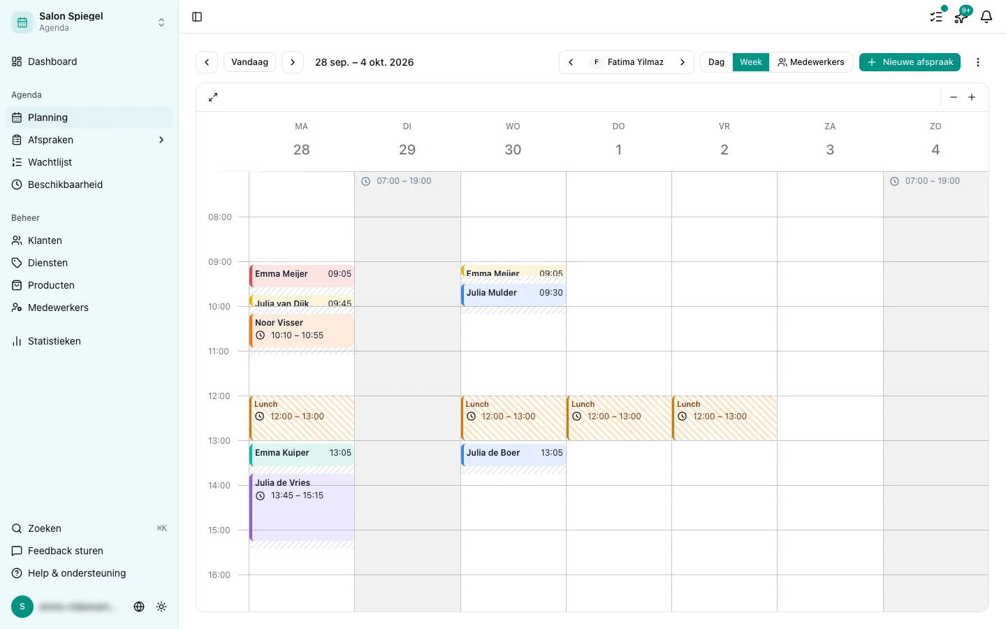This screenshot has width=1006, height=629.
Task: Open Monday Lunch block
Action: tap(302, 418)
